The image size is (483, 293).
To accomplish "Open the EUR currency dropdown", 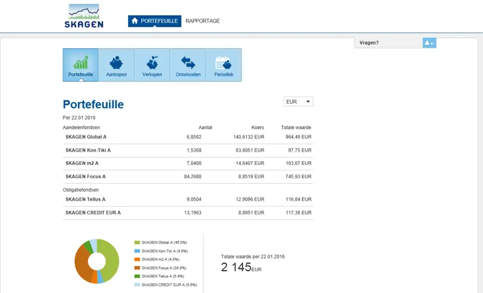I will [x=298, y=101].
